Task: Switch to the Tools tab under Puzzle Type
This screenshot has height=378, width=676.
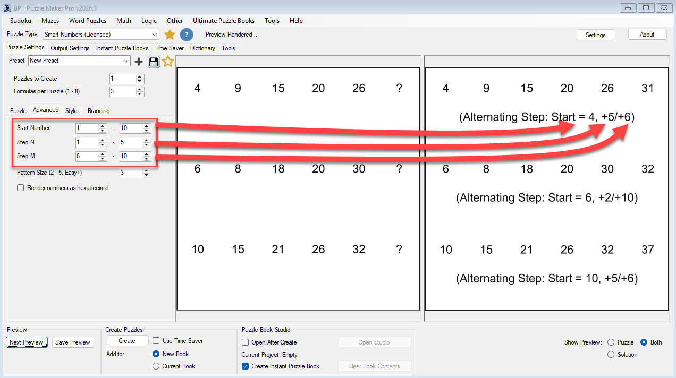Action: tap(229, 48)
